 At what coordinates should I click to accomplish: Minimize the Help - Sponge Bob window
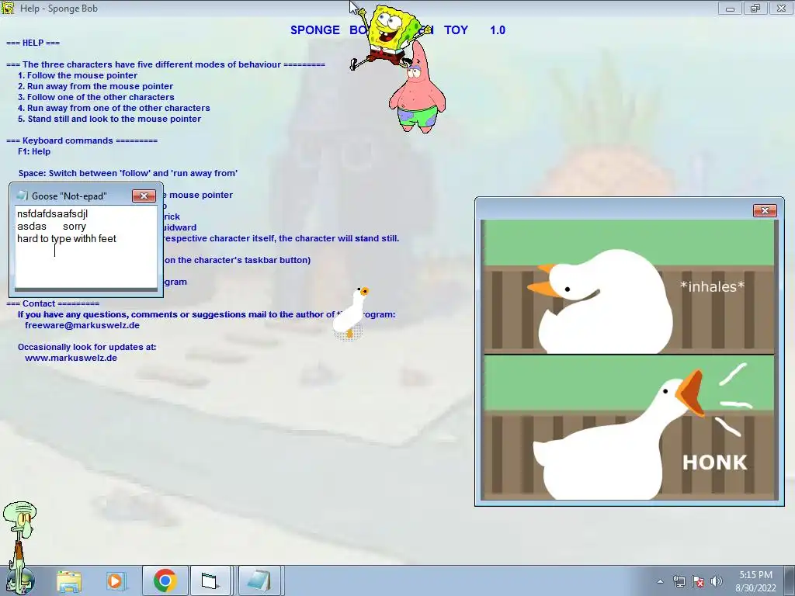pos(730,8)
